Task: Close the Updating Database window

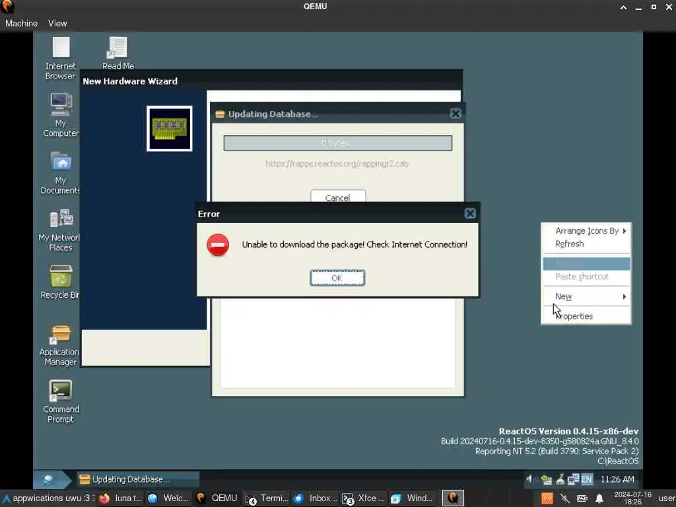Action: (x=456, y=114)
